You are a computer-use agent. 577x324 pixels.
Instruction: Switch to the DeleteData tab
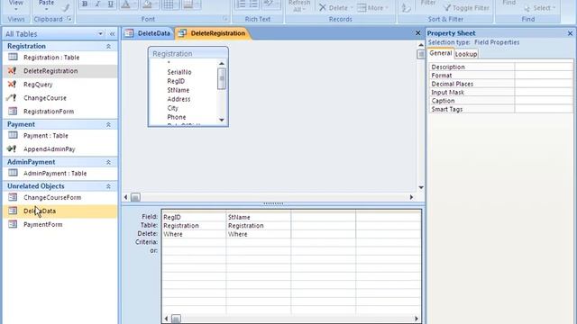(148, 33)
